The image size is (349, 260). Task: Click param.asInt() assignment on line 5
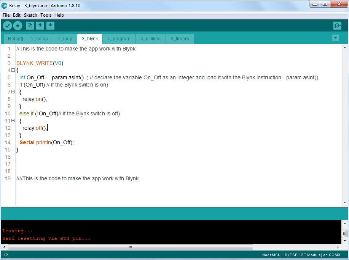(x=68, y=77)
